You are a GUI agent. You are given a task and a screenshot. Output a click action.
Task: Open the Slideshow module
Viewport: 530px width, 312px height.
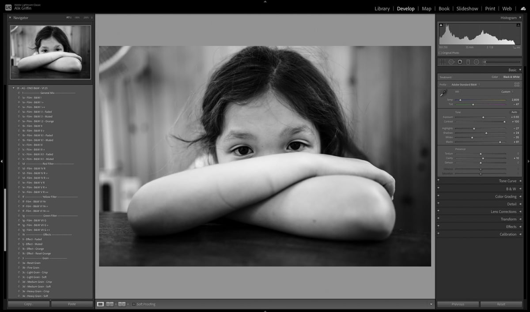[467, 8]
